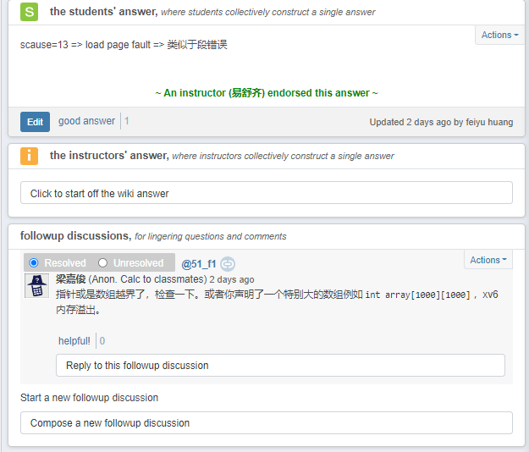Mark the followup as Resolved
Viewport: 529px width, 452px height.
[x=35, y=263]
